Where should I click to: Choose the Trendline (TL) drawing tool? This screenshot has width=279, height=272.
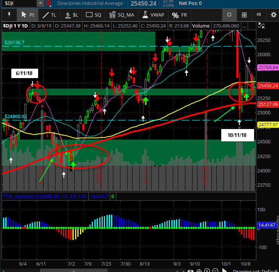tap(50, 15)
